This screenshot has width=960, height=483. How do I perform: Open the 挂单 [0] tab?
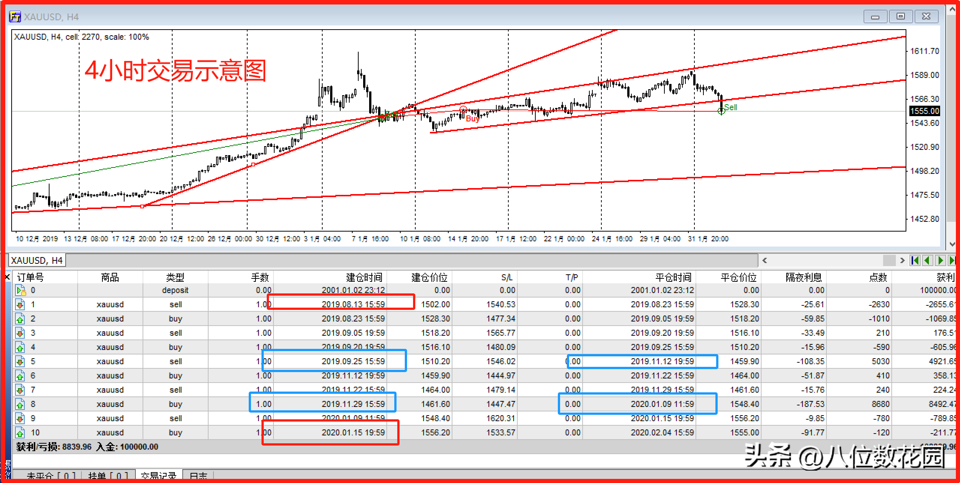[x=108, y=476]
